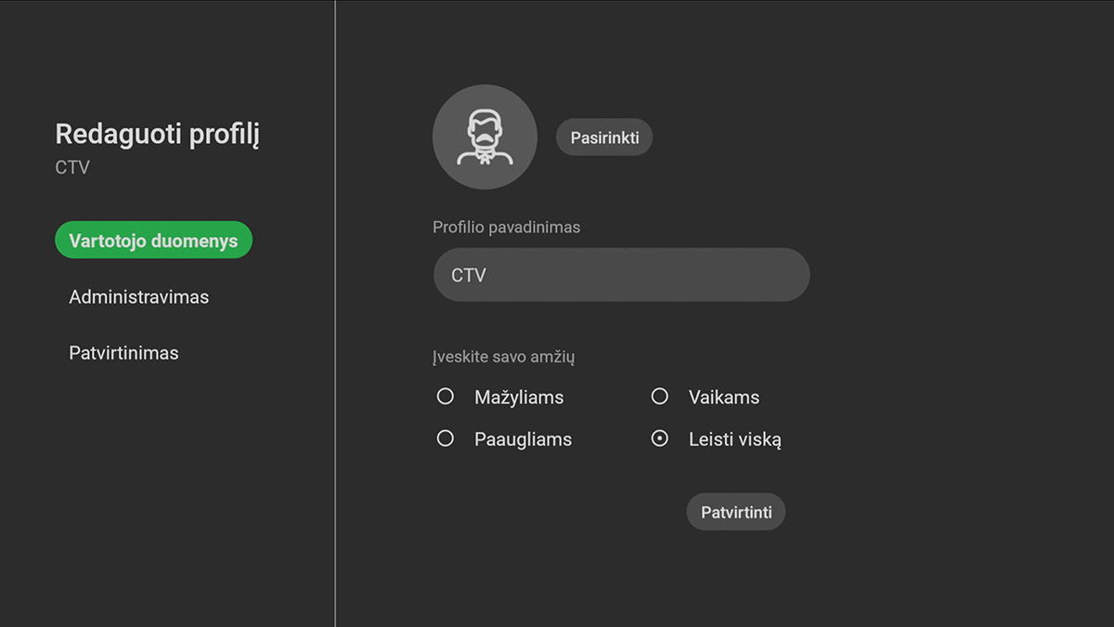Click the Pasirinkti button
The width and height of the screenshot is (1114, 627).
[x=603, y=137]
